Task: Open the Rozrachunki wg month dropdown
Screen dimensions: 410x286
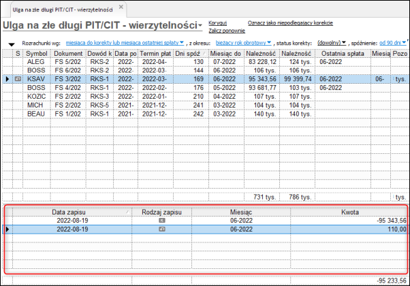Action: [125, 43]
